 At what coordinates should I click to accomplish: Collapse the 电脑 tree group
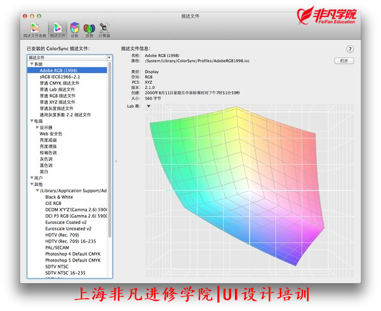(x=32, y=121)
